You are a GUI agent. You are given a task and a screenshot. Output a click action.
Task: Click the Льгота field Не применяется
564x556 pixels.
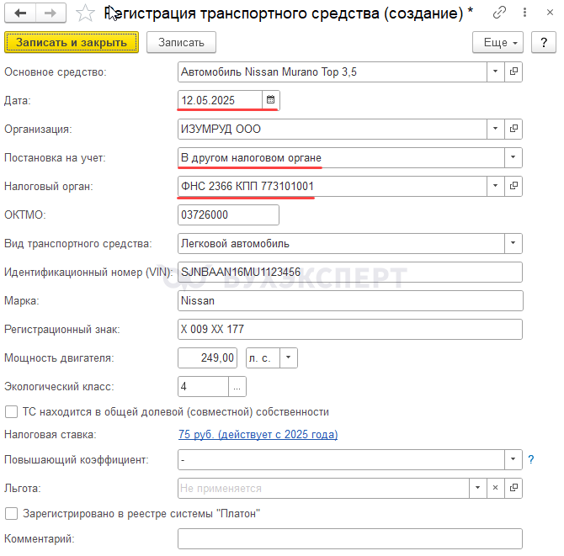(x=323, y=488)
